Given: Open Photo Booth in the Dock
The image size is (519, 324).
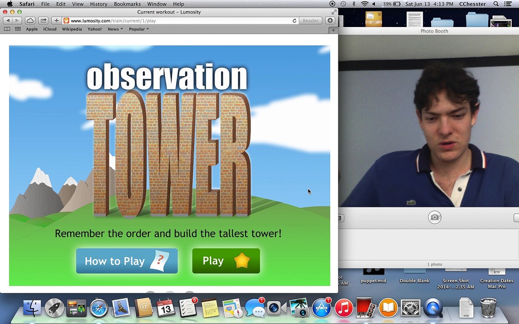Looking at the screenshot, I should tap(366, 308).
